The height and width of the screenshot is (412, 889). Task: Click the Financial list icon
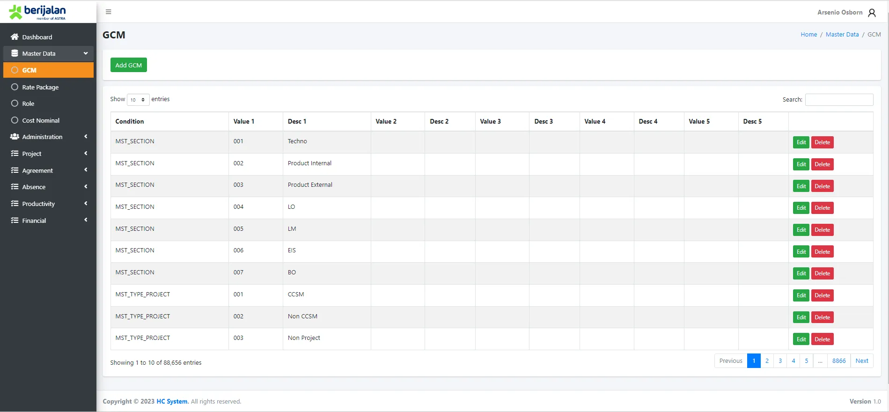click(15, 221)
